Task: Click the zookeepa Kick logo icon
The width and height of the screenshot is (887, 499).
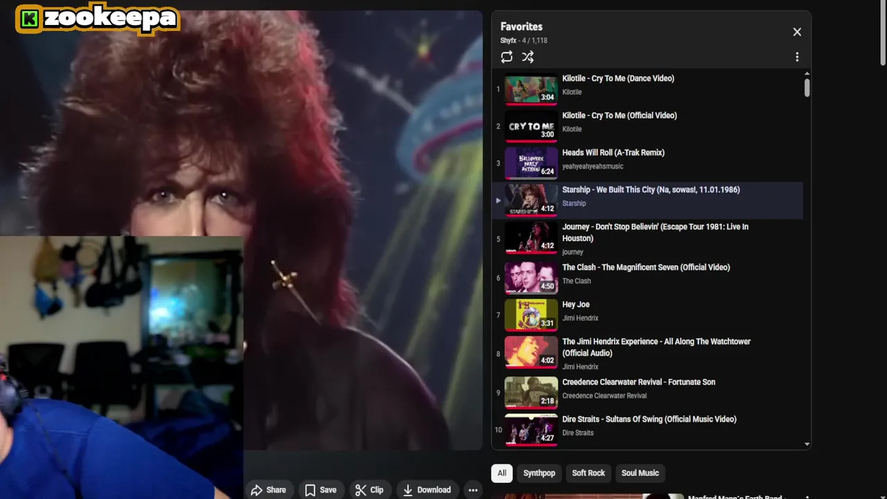Action: (x=29, y=19)
